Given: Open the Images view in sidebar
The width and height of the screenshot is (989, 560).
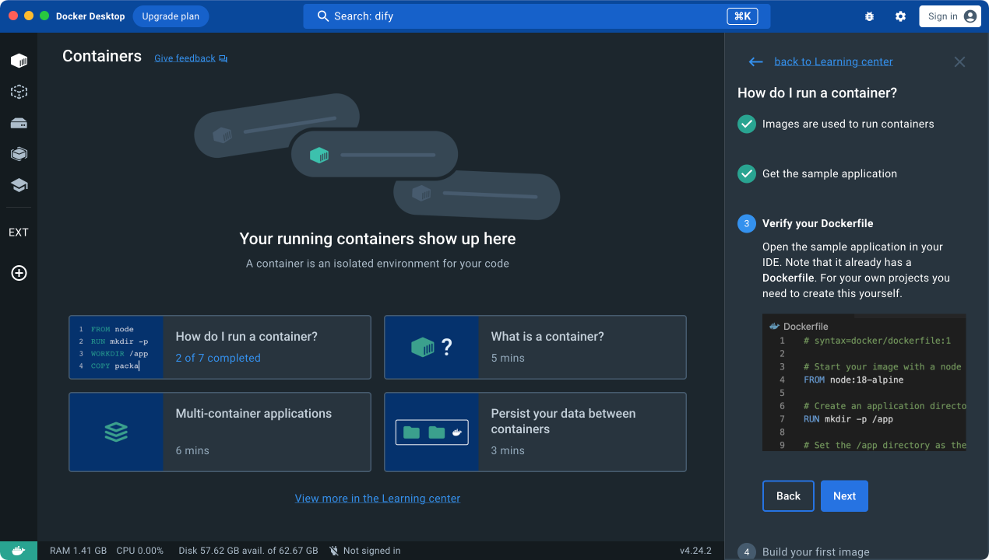Looking at the screenshot, I should pyautogui.click(x=19, y=92).
